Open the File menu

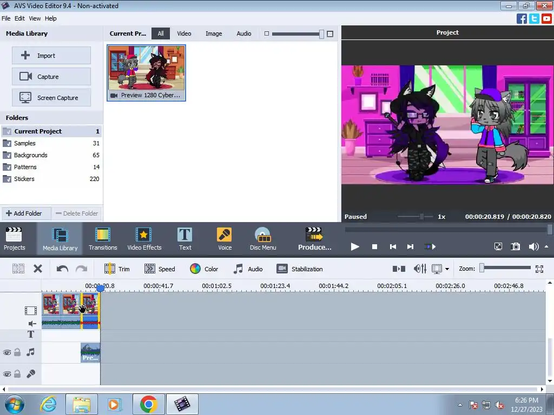(x=6, y=18)
